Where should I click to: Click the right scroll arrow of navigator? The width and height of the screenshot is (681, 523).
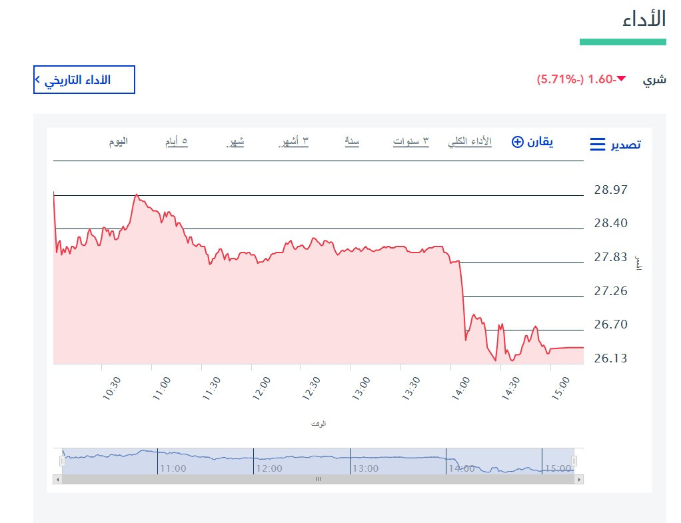coord(579,480)
